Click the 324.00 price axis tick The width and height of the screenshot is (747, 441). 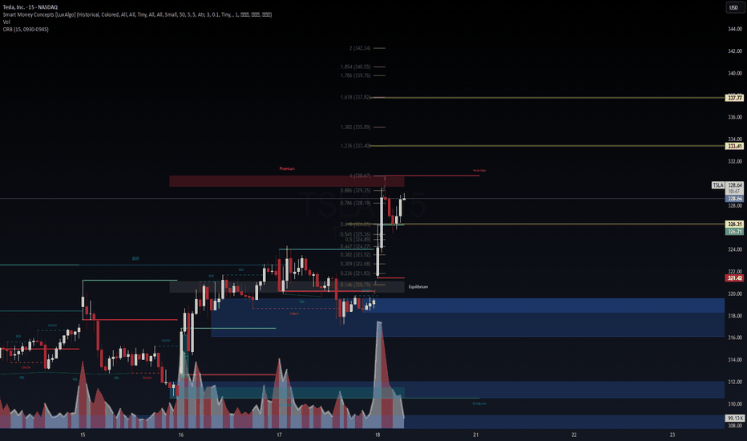pos(735,249)
